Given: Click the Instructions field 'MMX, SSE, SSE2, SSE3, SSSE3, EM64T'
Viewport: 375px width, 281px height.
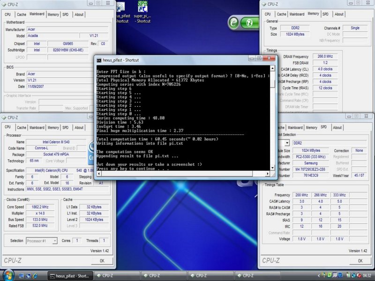Looking at the screenshot, I should point(67,189).
